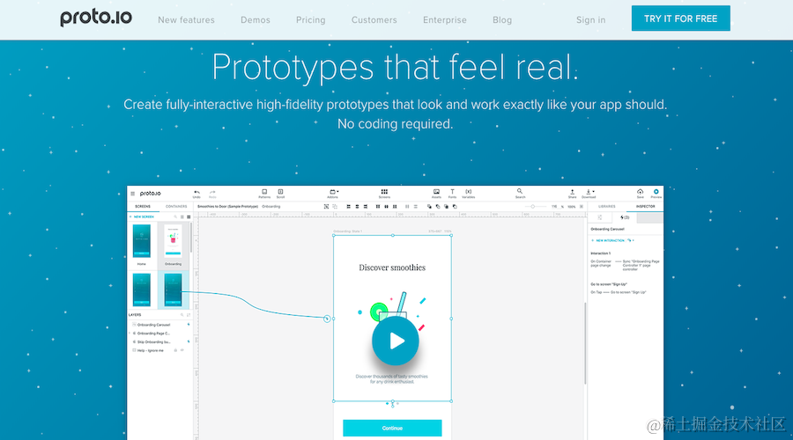Switch the screens panel to grid view

[189, 216]
